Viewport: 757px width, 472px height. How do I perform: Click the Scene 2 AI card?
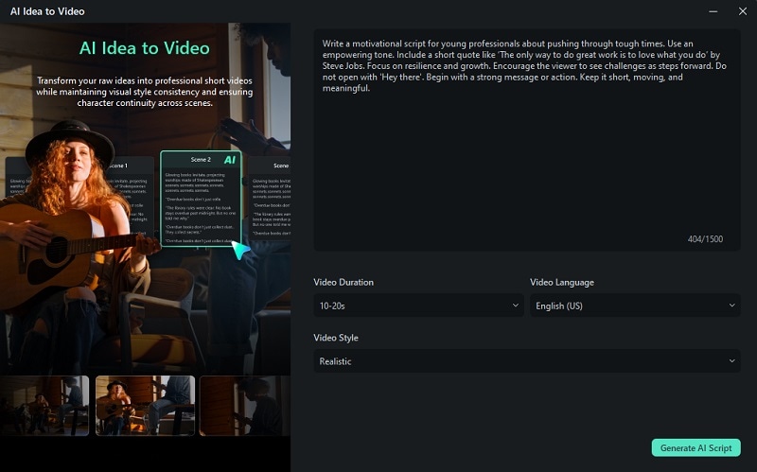tap(201, 199)
